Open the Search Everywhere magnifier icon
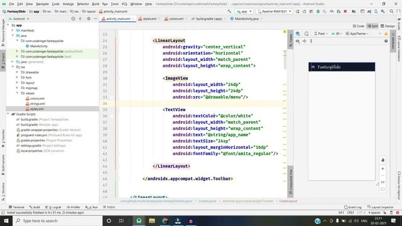 tap(391, 11)
